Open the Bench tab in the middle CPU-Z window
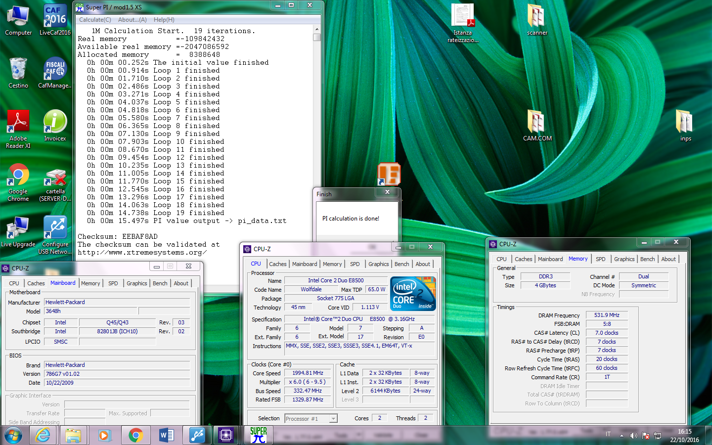Image resolution: width=712 pixels, height=445 pixels. click(401, 264)
